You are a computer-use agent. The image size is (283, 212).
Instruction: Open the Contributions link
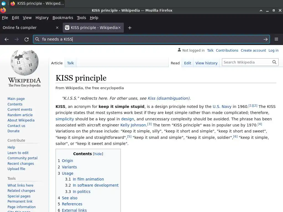click(227, 50)
